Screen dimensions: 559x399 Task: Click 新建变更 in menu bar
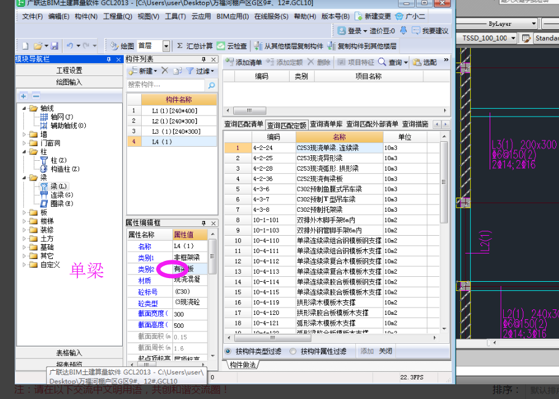tap(373, 17)
